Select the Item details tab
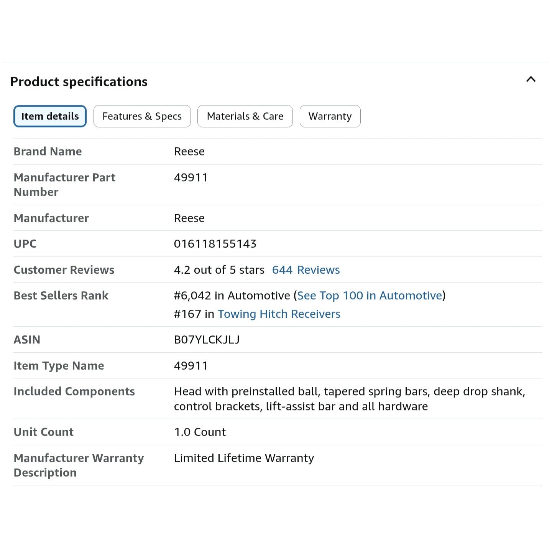 click(x=50, y=116)
